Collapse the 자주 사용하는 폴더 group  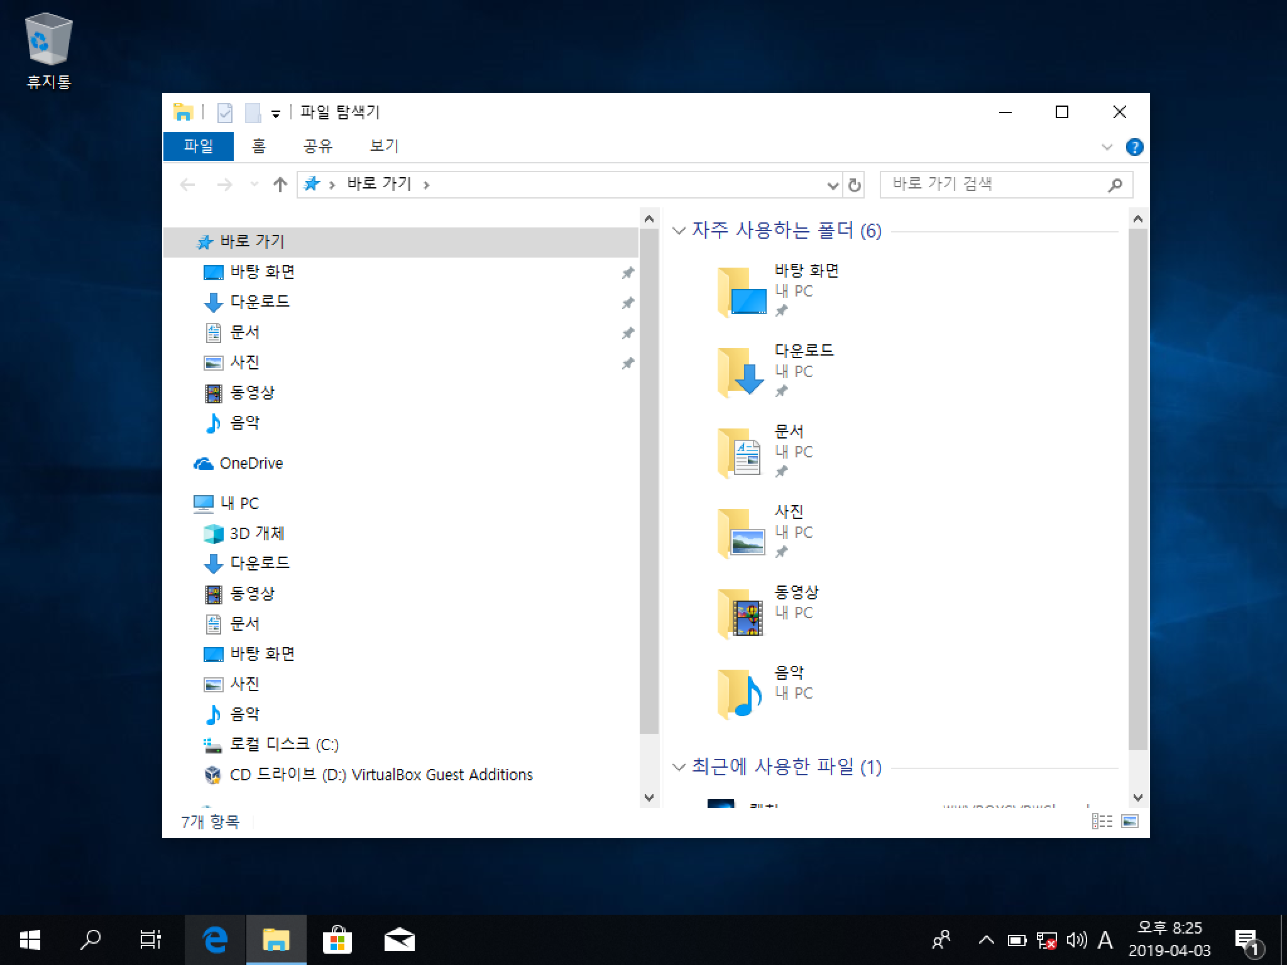679,231
